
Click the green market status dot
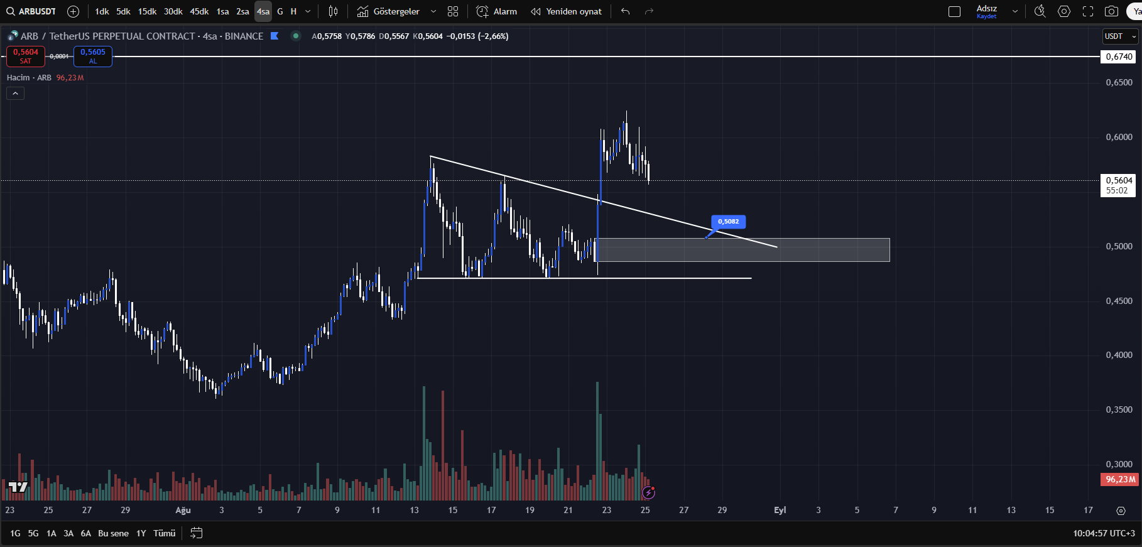pyautogui.click(x=295, y=36)
